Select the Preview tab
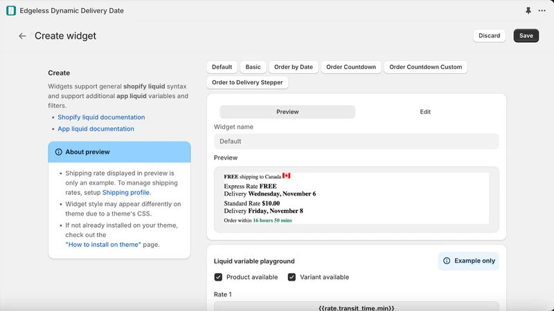 [287, 112]
